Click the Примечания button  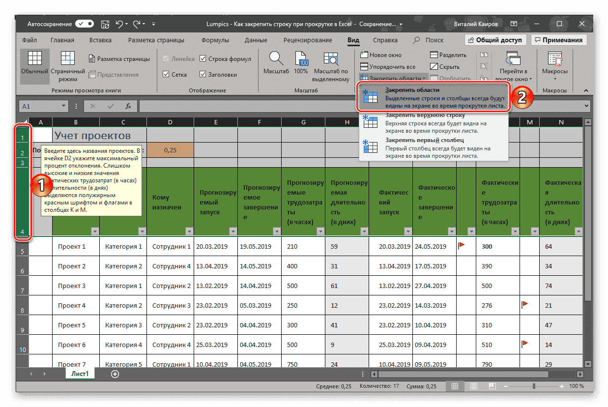559,40
